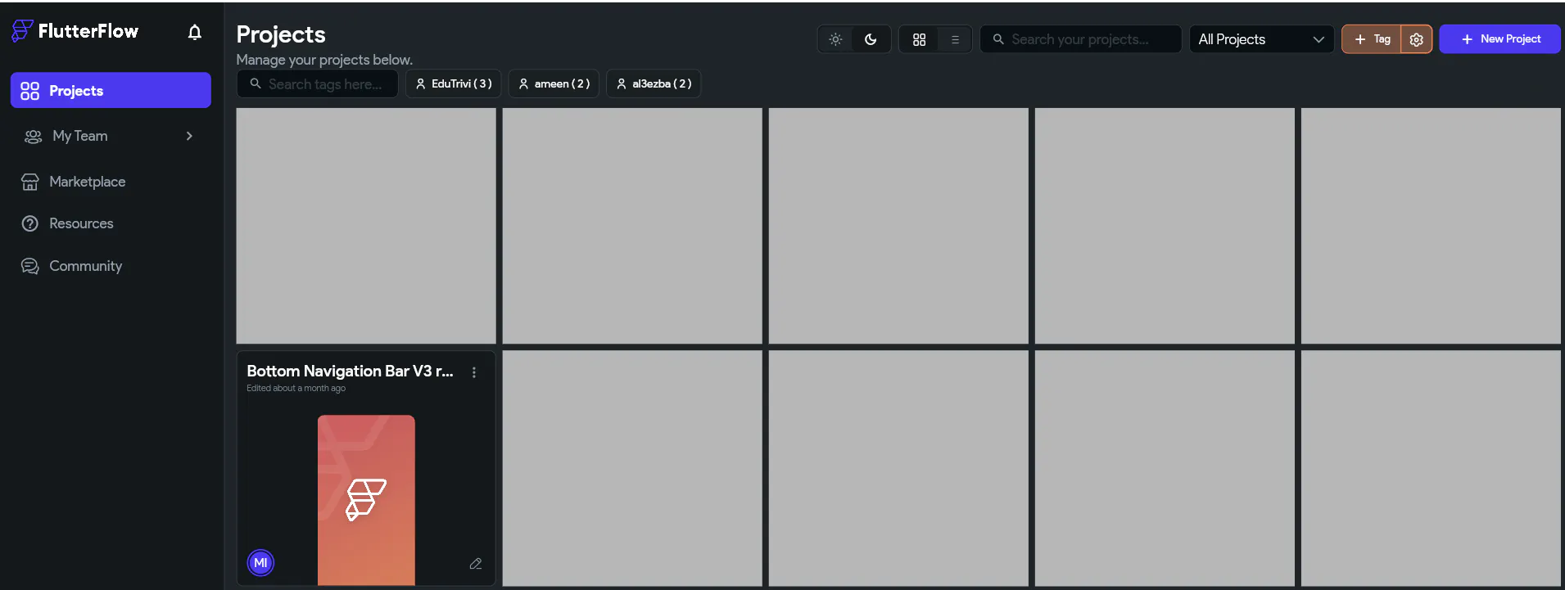Focus the Search tags here field
The image size is (1565, 590).
317,83
